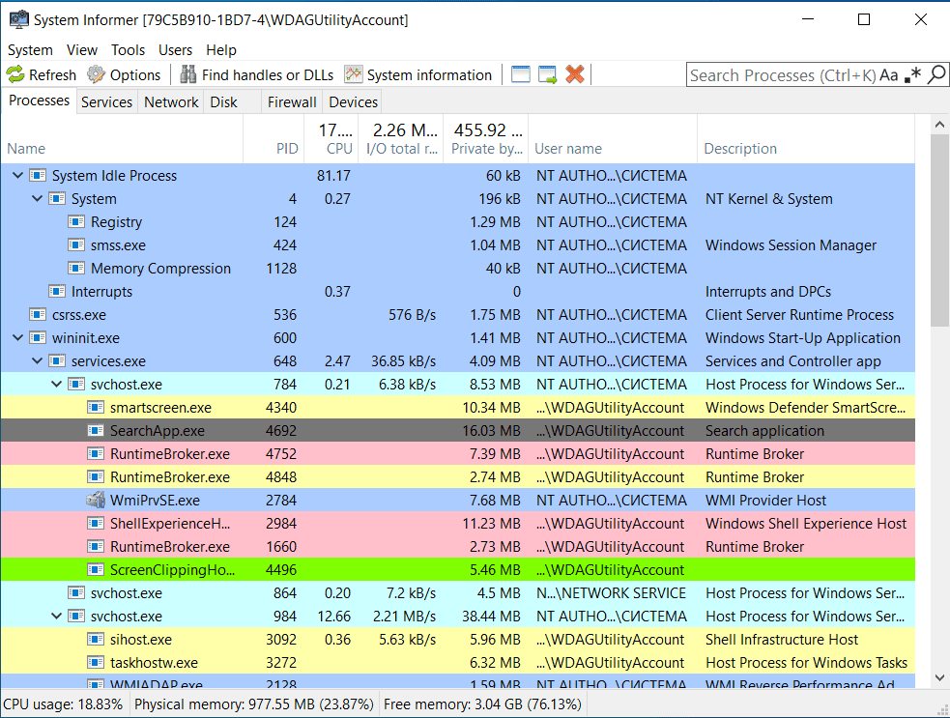
Task: Click the Refresh toolbar icon
Action: coord(15,74)
